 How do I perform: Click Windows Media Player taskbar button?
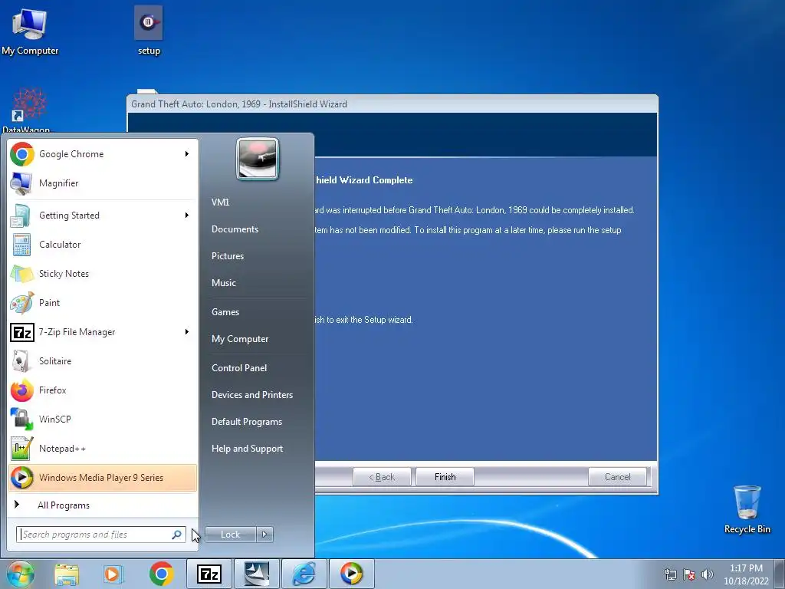(351, 574)
